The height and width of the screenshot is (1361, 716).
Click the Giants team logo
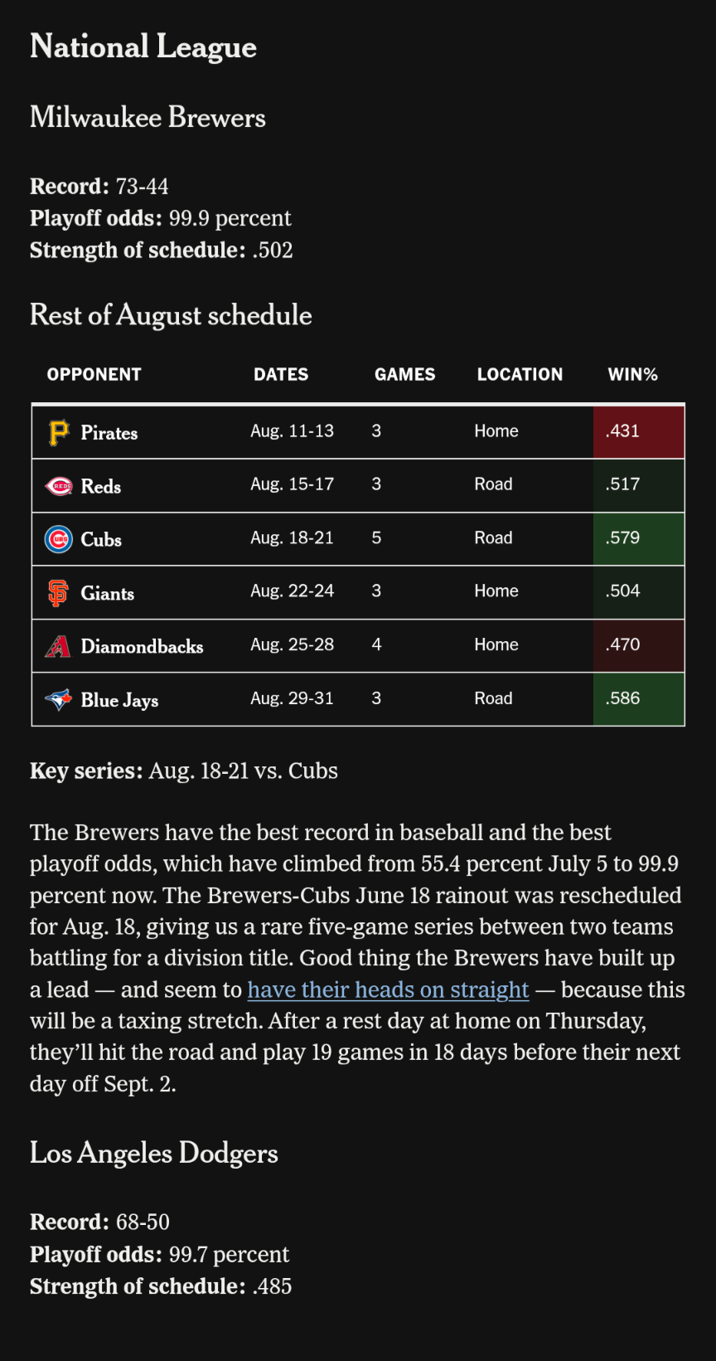coord(58,593)
